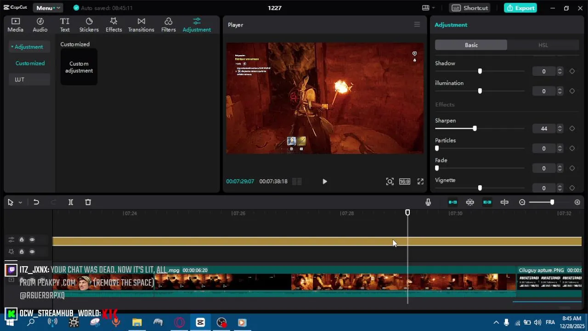Switch to the HSL tab
Image resolution: width=588 pixels, height=331 pixels.
coord(543,45)
